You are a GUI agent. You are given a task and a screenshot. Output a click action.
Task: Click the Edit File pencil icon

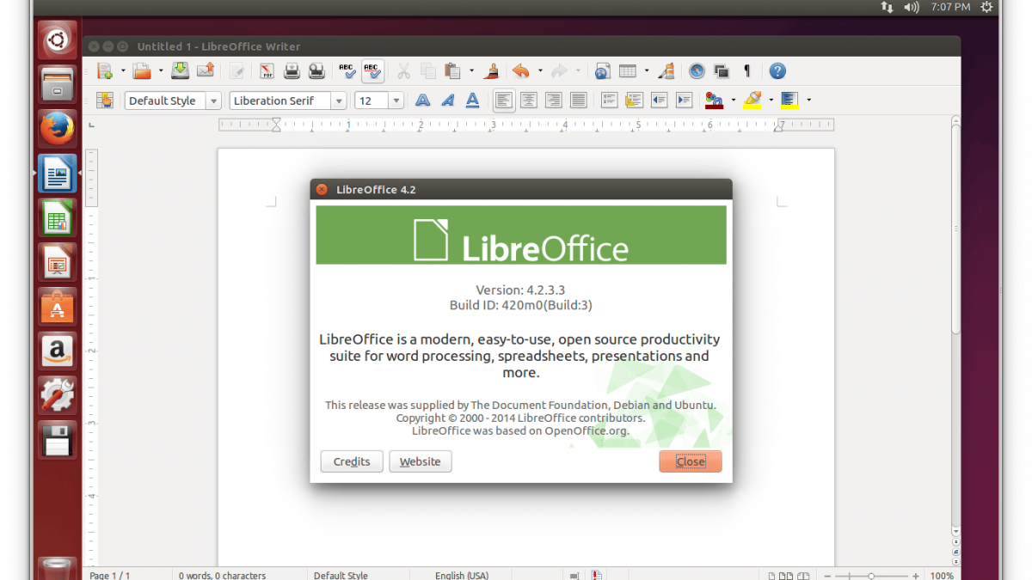236,71
